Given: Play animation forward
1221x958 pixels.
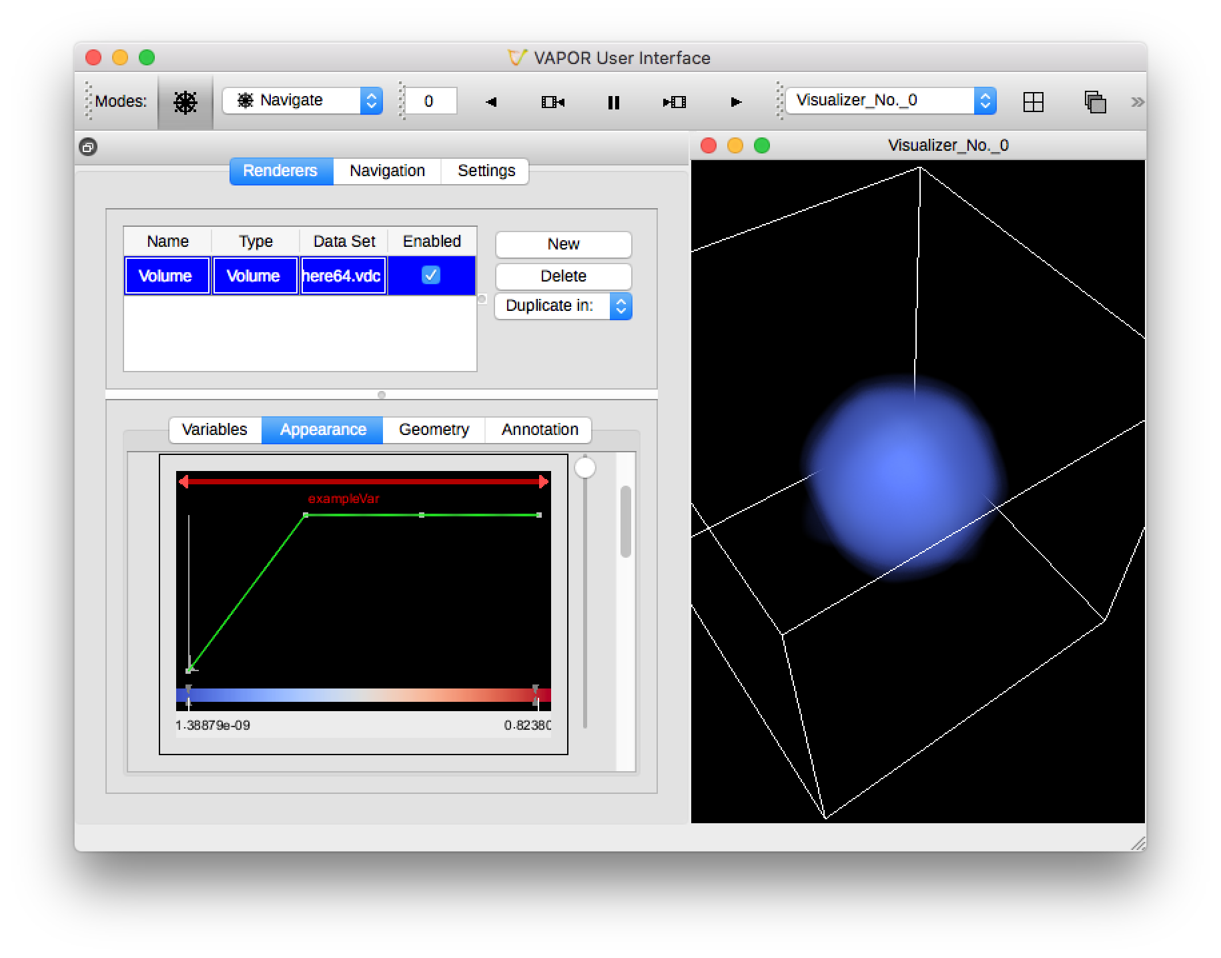Looking at the screenshot, I should (735, 102).
